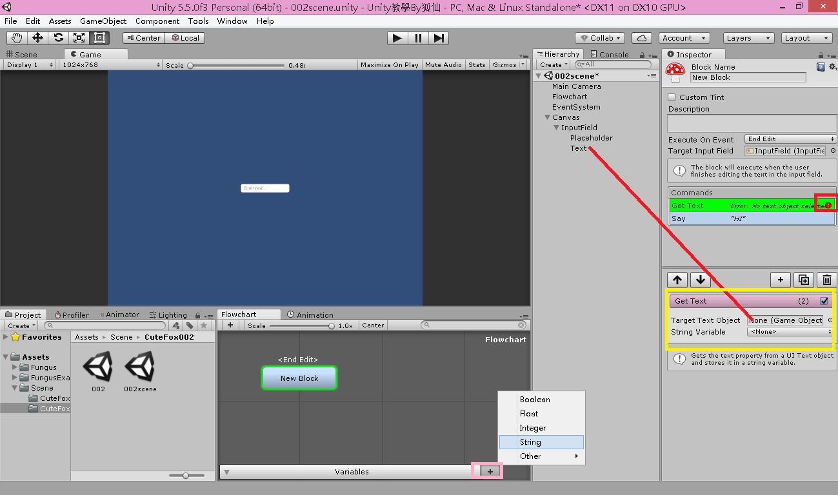Image resolution: width=838 pixels, height=495 pixels.
Task: Move selected command down
Action: (701, 280)
